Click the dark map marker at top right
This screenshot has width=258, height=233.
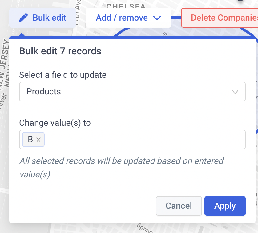pos(240,1)
